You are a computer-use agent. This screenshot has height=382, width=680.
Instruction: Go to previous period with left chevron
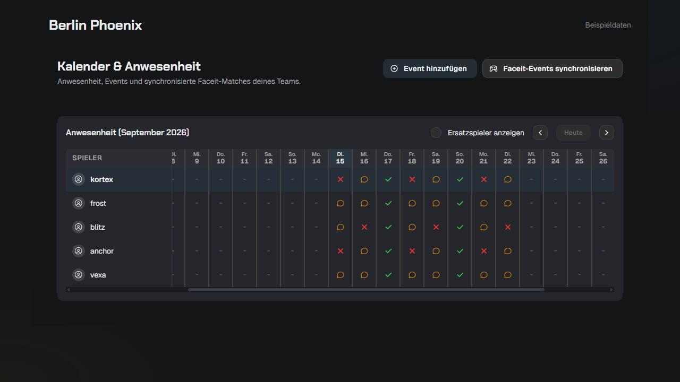[x=540, y=133]
